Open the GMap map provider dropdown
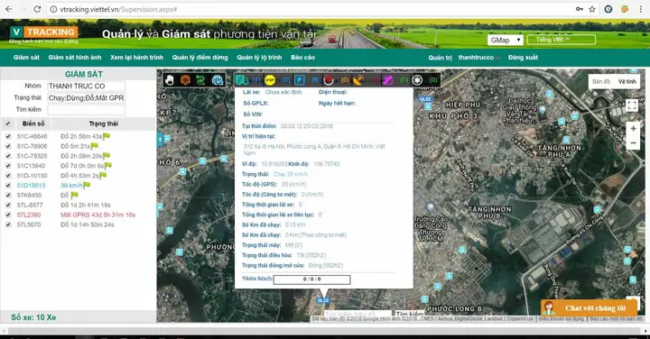Screen dimensions: 650x339 [x=505, y=40]
